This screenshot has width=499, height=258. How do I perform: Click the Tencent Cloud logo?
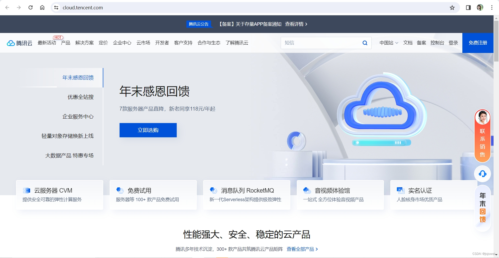pos(19,43)
